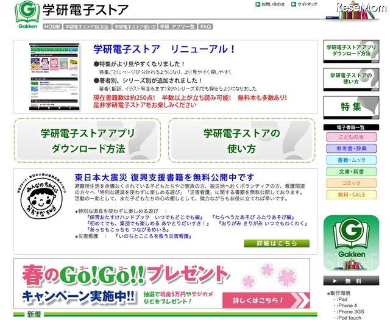This screenshot has width=390, height=320.
Task: Open 保育おたすけハンドブック いつでもどこでも編 link
Action: [144, 217]
